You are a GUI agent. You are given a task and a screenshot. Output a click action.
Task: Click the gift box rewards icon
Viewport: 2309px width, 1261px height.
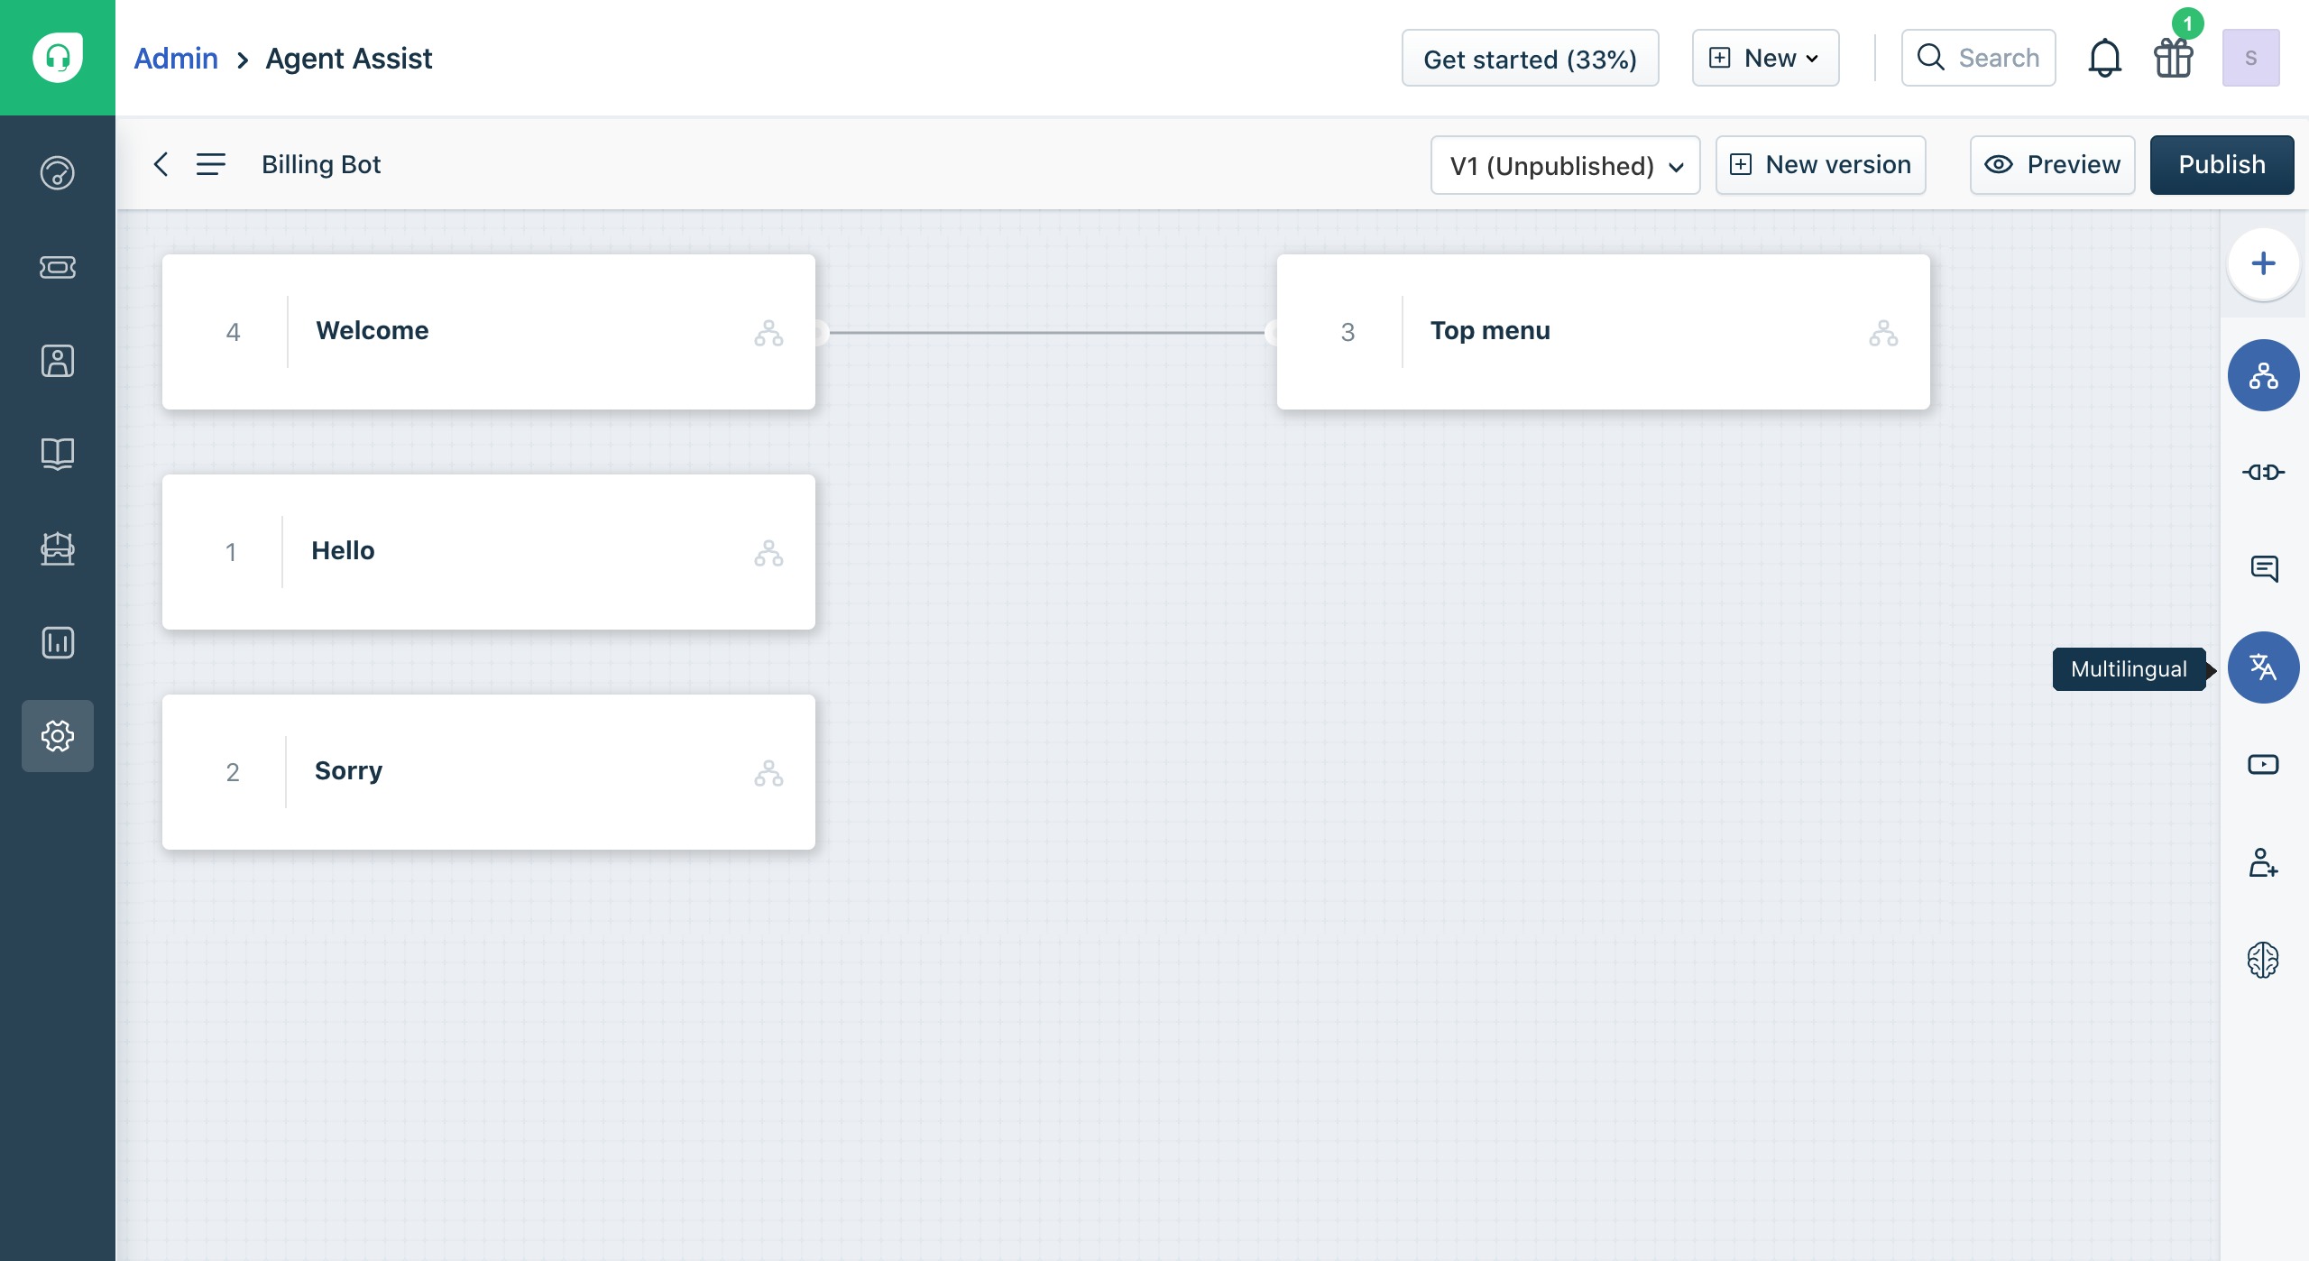[2174, 58]
